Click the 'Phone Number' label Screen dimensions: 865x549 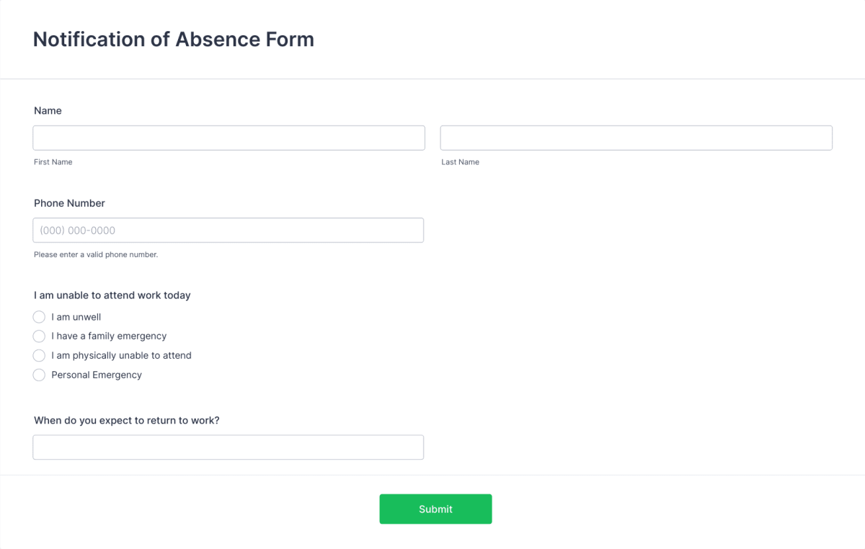click(x=69, y=203)
